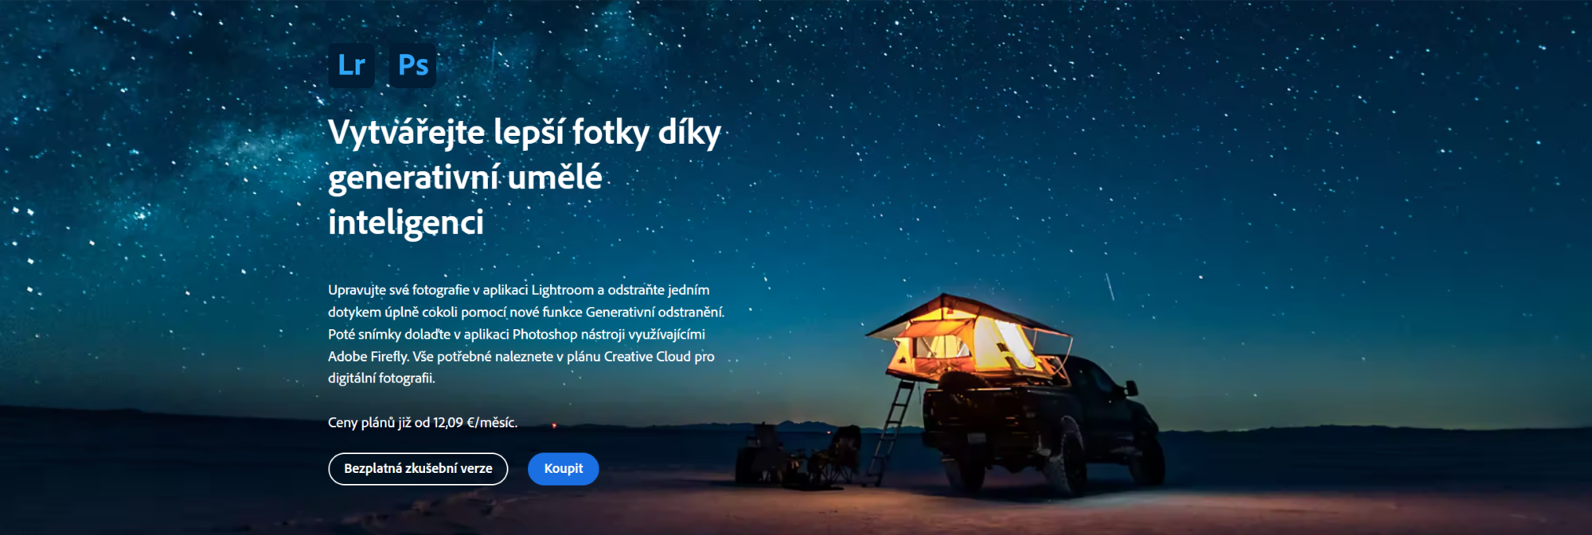1592x535 pixels.
Task: Click the Adobe Firefly text in the paragraph
Action: coord(368,357)
